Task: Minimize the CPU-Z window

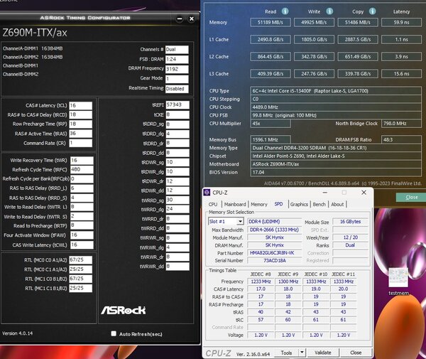Action: coord(324,193)
